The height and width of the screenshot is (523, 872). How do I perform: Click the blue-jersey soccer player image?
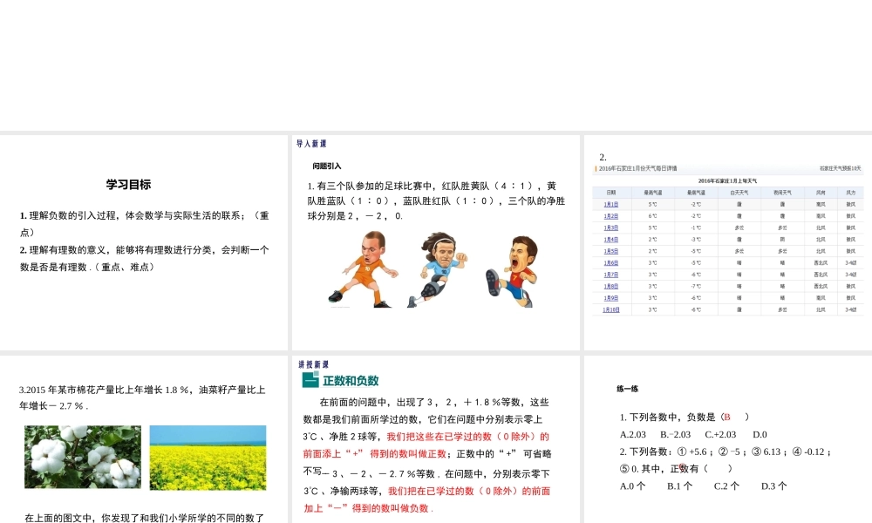pyautogui.click(x=440, y=266)
